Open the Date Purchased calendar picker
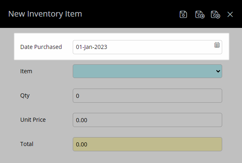The image size is (242, 163). 217,45
